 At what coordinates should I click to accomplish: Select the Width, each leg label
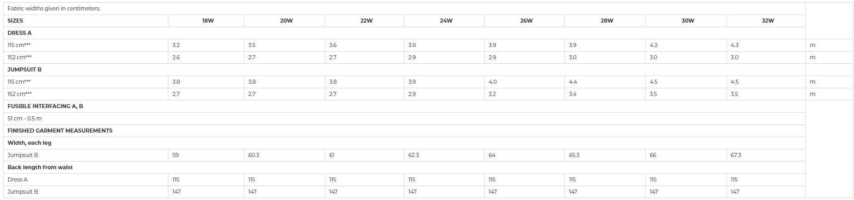click(x=29, y=143)
